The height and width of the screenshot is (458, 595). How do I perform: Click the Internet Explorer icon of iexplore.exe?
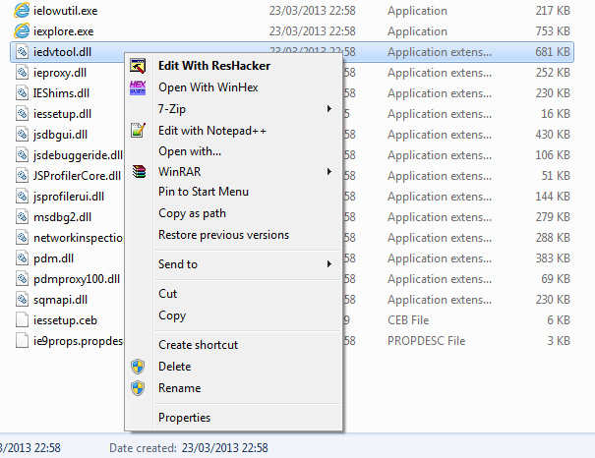coord(22,31)
